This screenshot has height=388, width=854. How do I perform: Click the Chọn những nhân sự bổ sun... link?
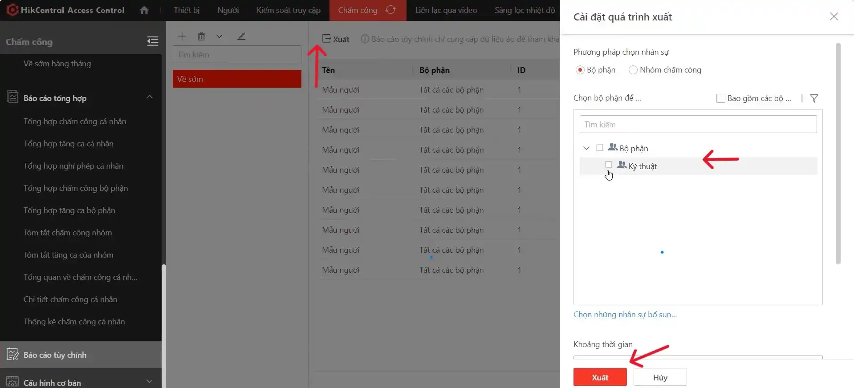pos(625,315)
